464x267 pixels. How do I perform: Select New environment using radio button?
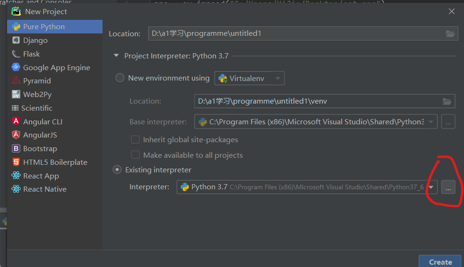tap(120, 78)
